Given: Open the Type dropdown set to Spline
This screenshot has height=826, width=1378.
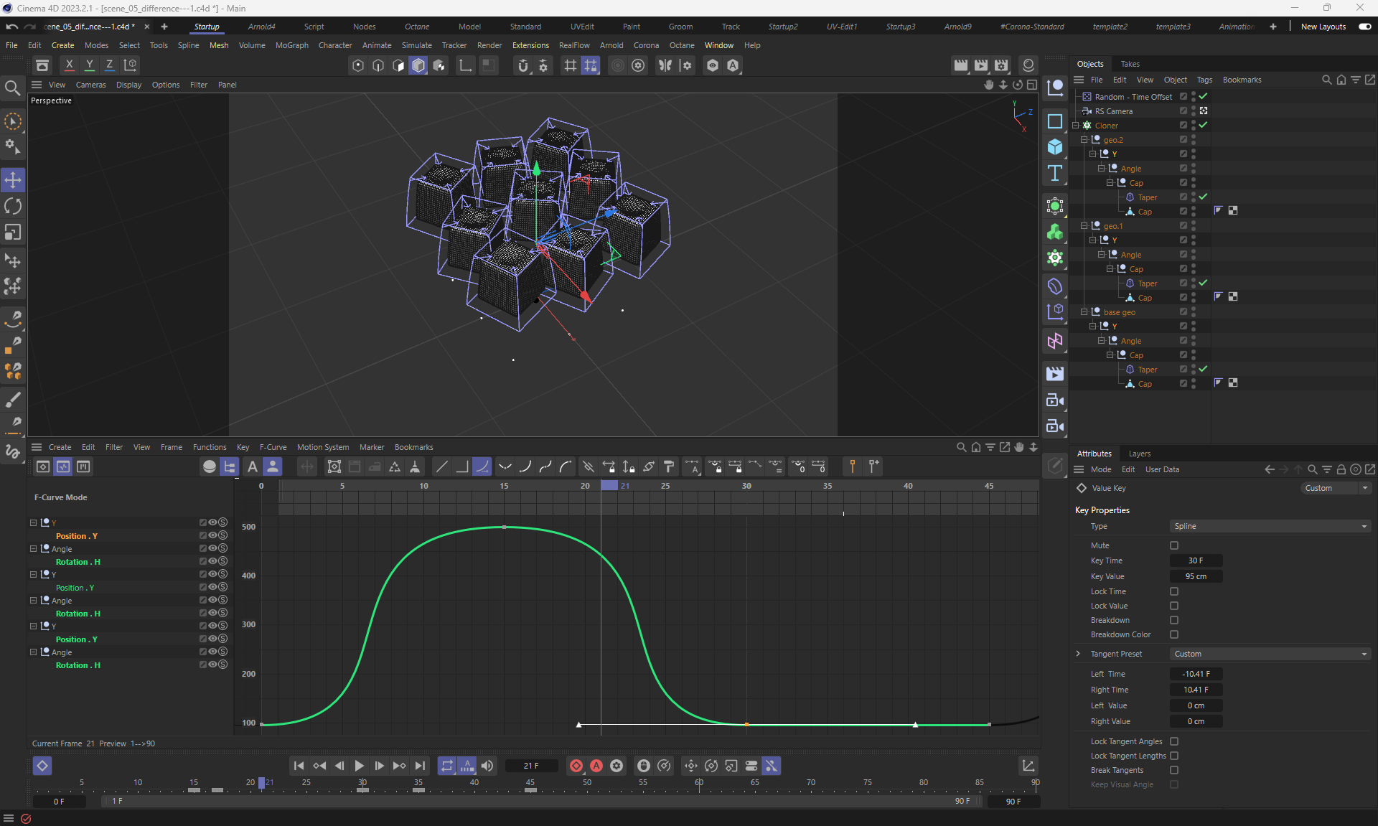Looking at the screenshot, I should coord(1270,526).
